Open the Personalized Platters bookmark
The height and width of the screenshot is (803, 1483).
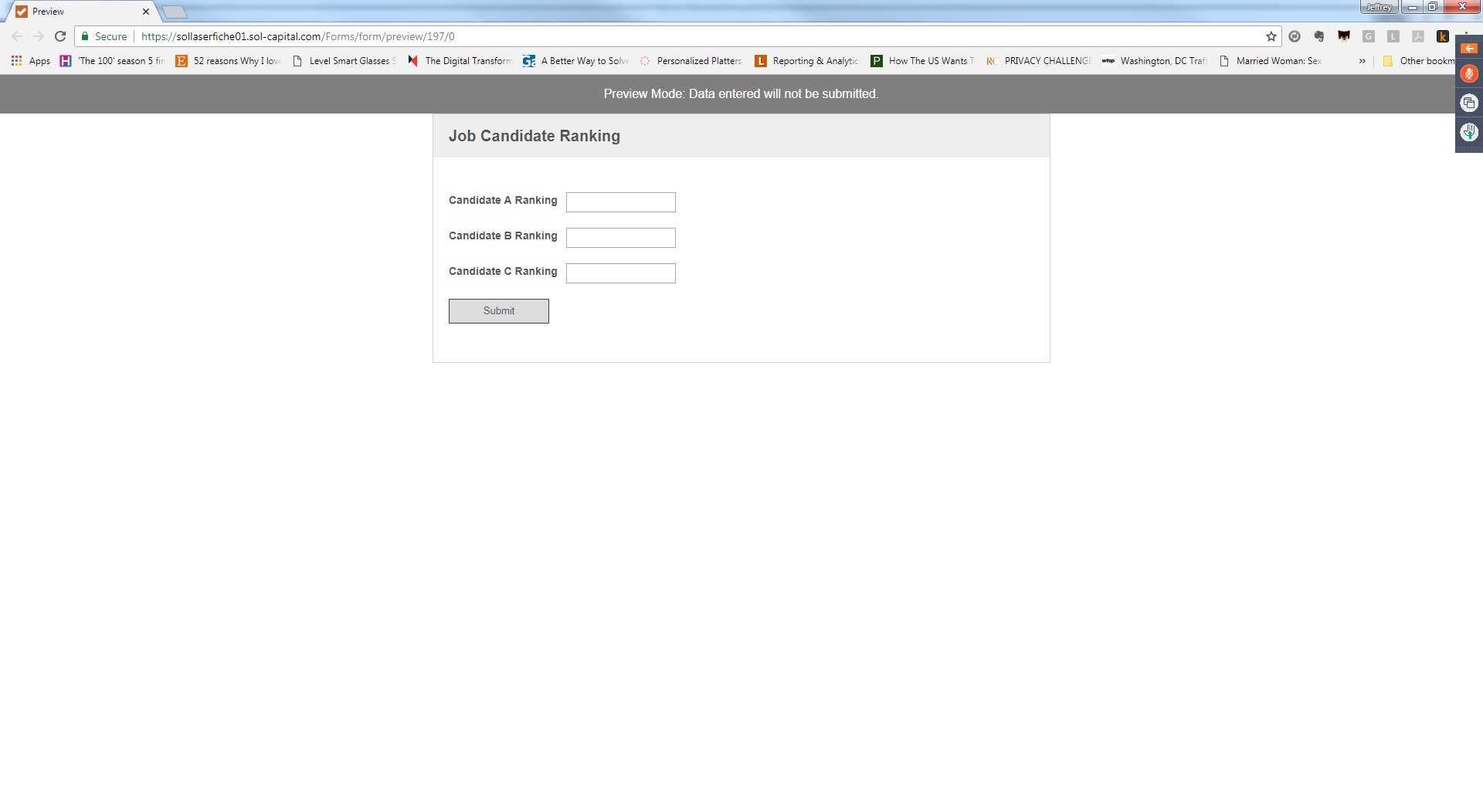[x=692, y=61]
